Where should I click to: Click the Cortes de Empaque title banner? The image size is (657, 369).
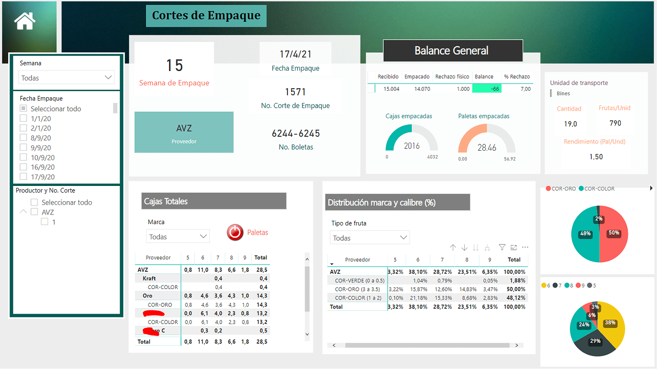point(206,15)
